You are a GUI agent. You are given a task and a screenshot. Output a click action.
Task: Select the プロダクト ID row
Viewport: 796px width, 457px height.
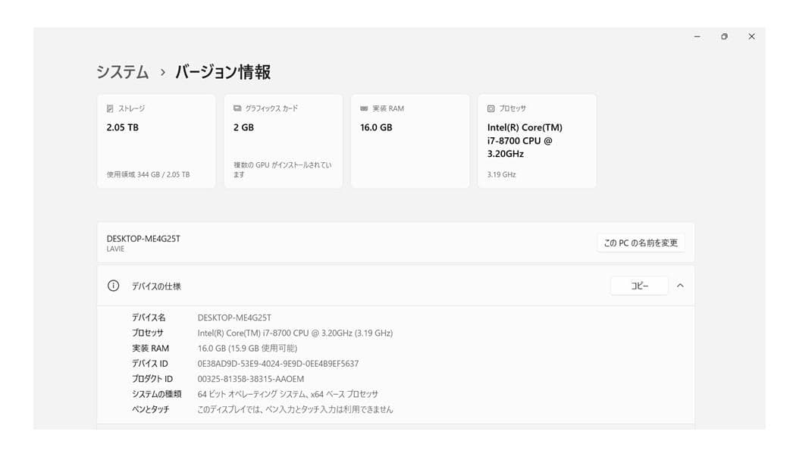click(x=250, y=379)
